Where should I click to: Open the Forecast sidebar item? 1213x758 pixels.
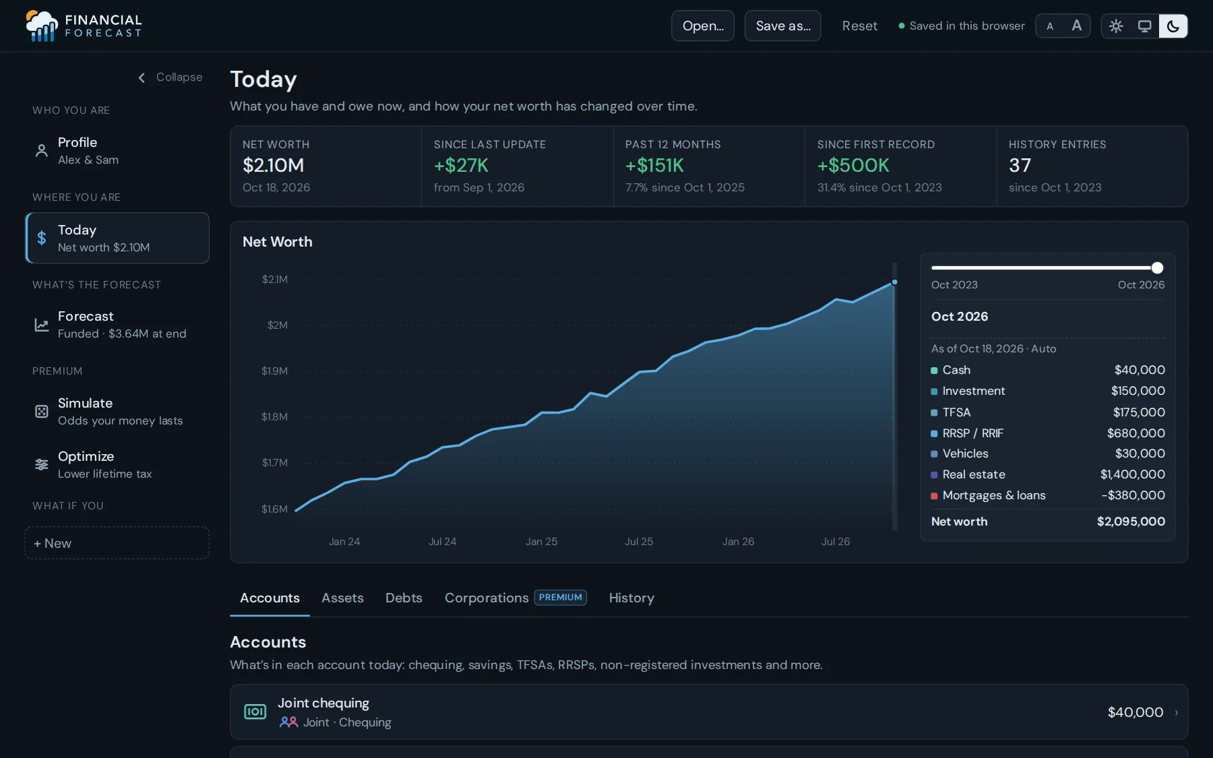point(117,325)
